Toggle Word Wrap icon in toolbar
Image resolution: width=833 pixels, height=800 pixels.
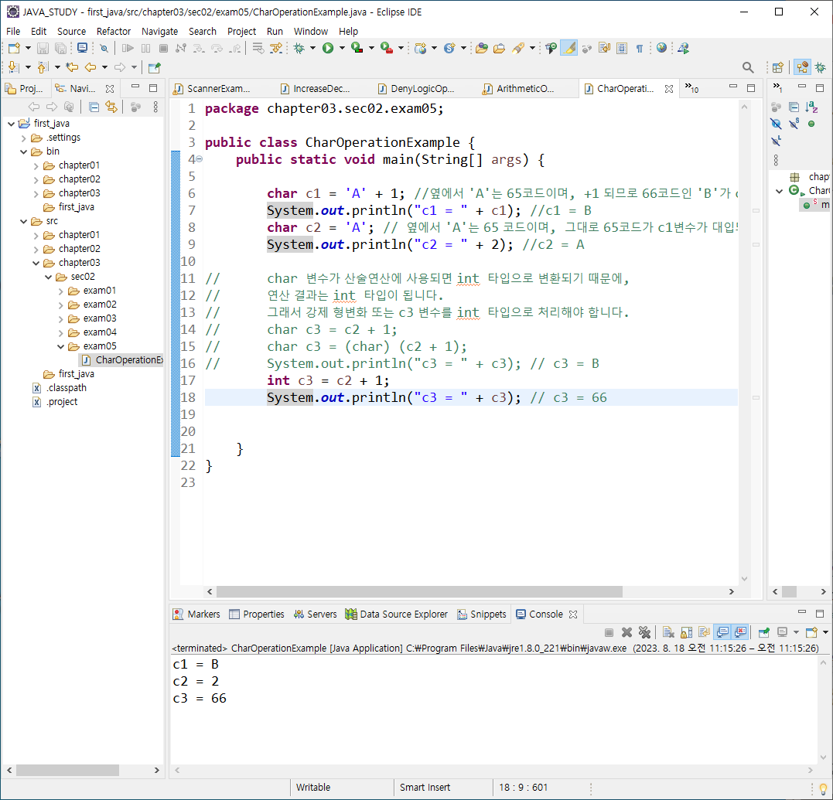click(x=605, y=48)
